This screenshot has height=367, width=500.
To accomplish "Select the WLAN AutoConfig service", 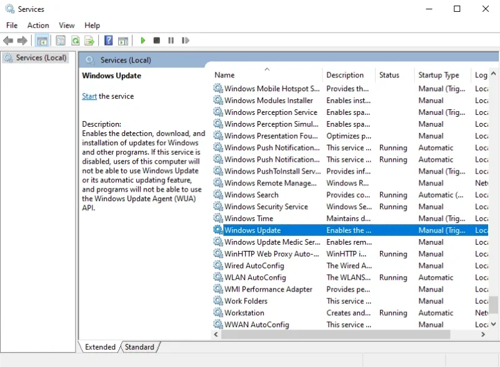I will [350, 277].
